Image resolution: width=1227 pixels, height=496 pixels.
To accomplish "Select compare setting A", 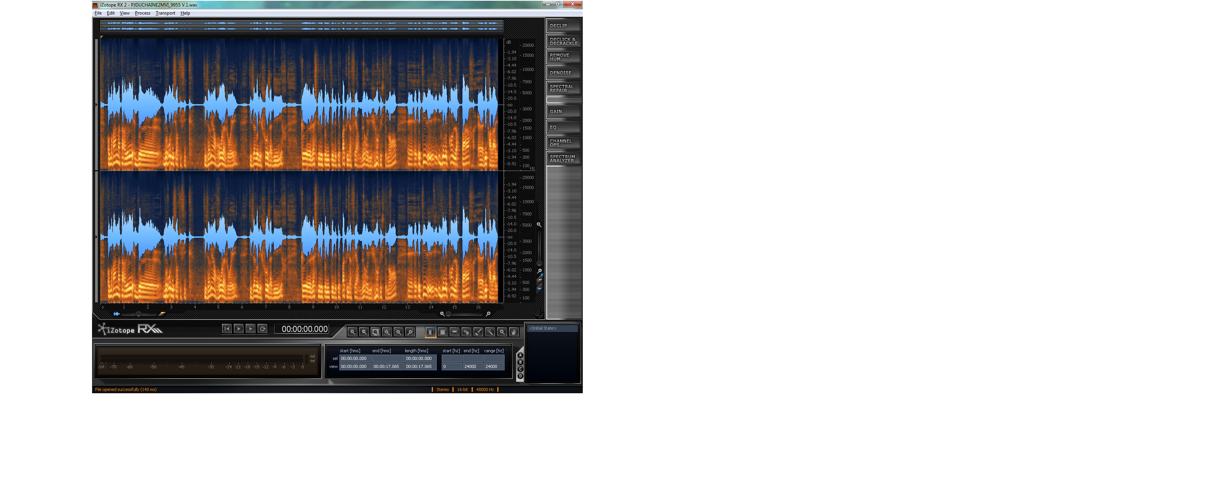I will tap(520, 356).
